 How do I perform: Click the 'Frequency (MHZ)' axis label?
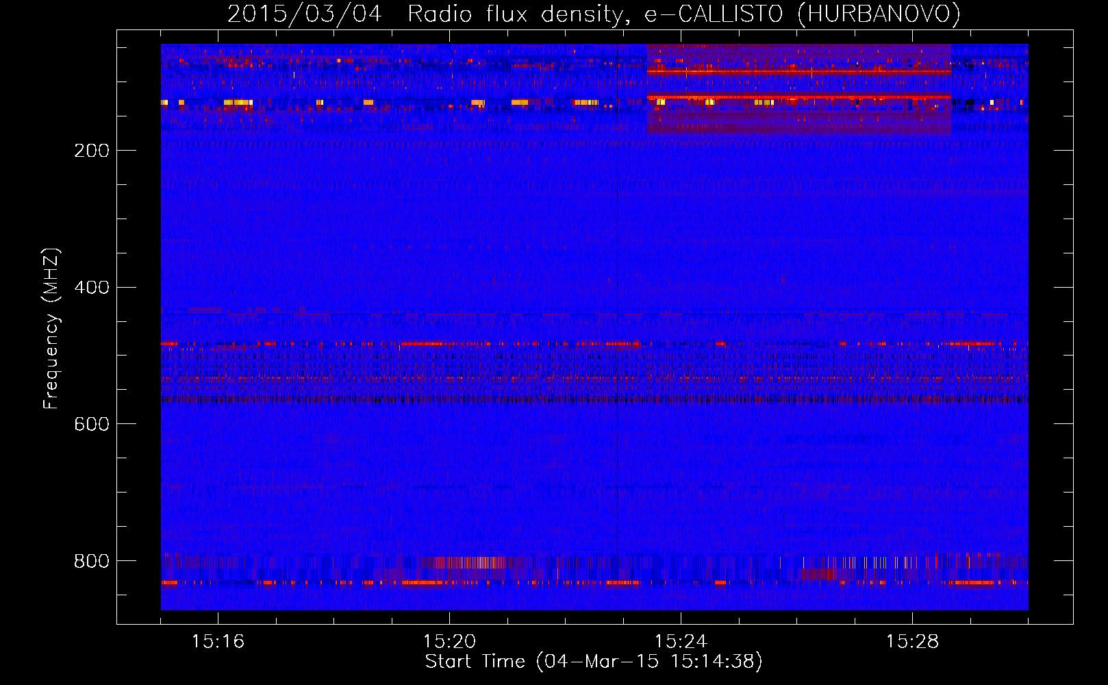51,329
